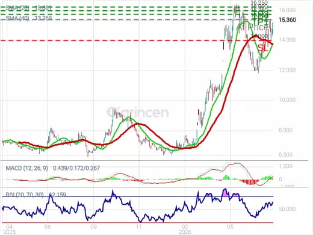This screenshot has height=235, width=313.
Task: Click the 04 2025 date axis label
Action: pos(9,230)
